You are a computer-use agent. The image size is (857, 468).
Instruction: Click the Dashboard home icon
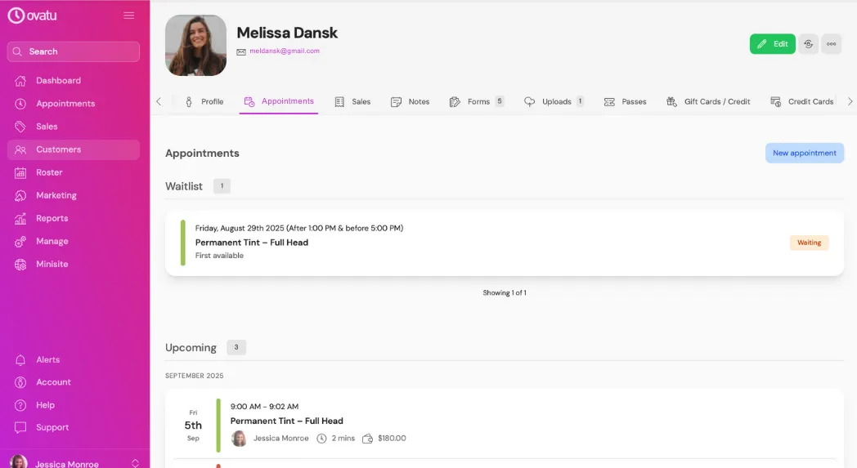(20, 81)
